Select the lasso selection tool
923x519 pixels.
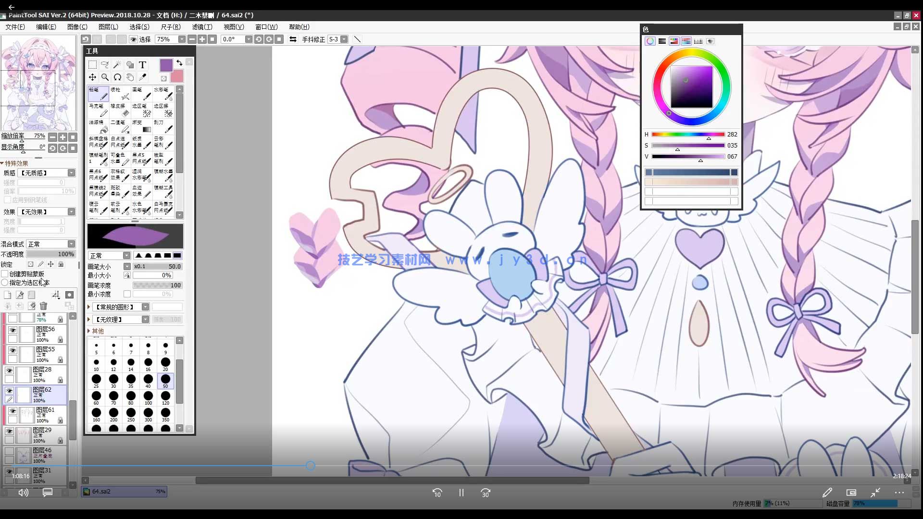coord(105,65)
